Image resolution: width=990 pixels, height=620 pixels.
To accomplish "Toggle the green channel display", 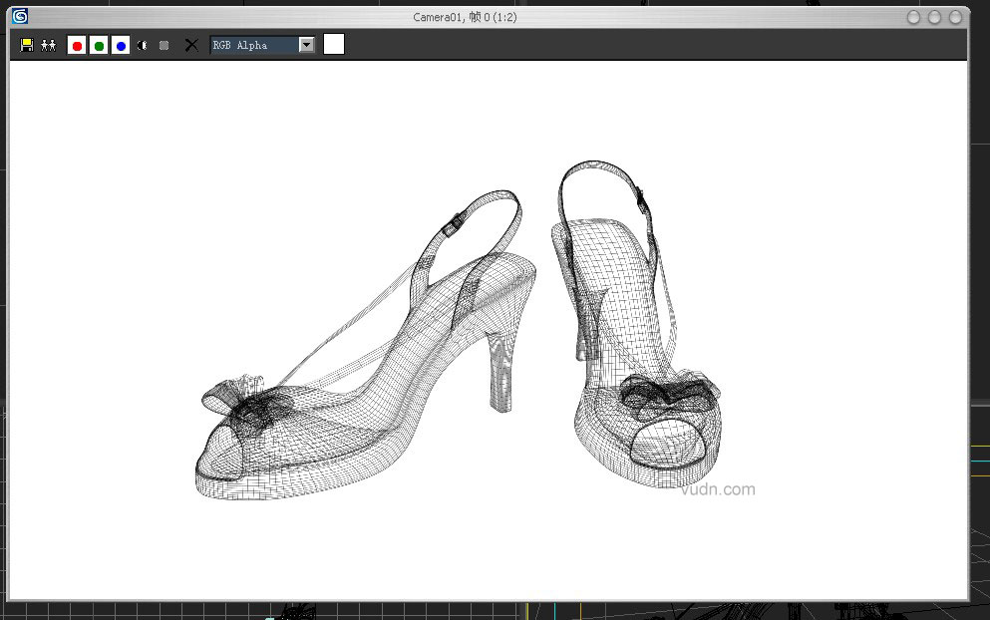I will tap(99, 45).
